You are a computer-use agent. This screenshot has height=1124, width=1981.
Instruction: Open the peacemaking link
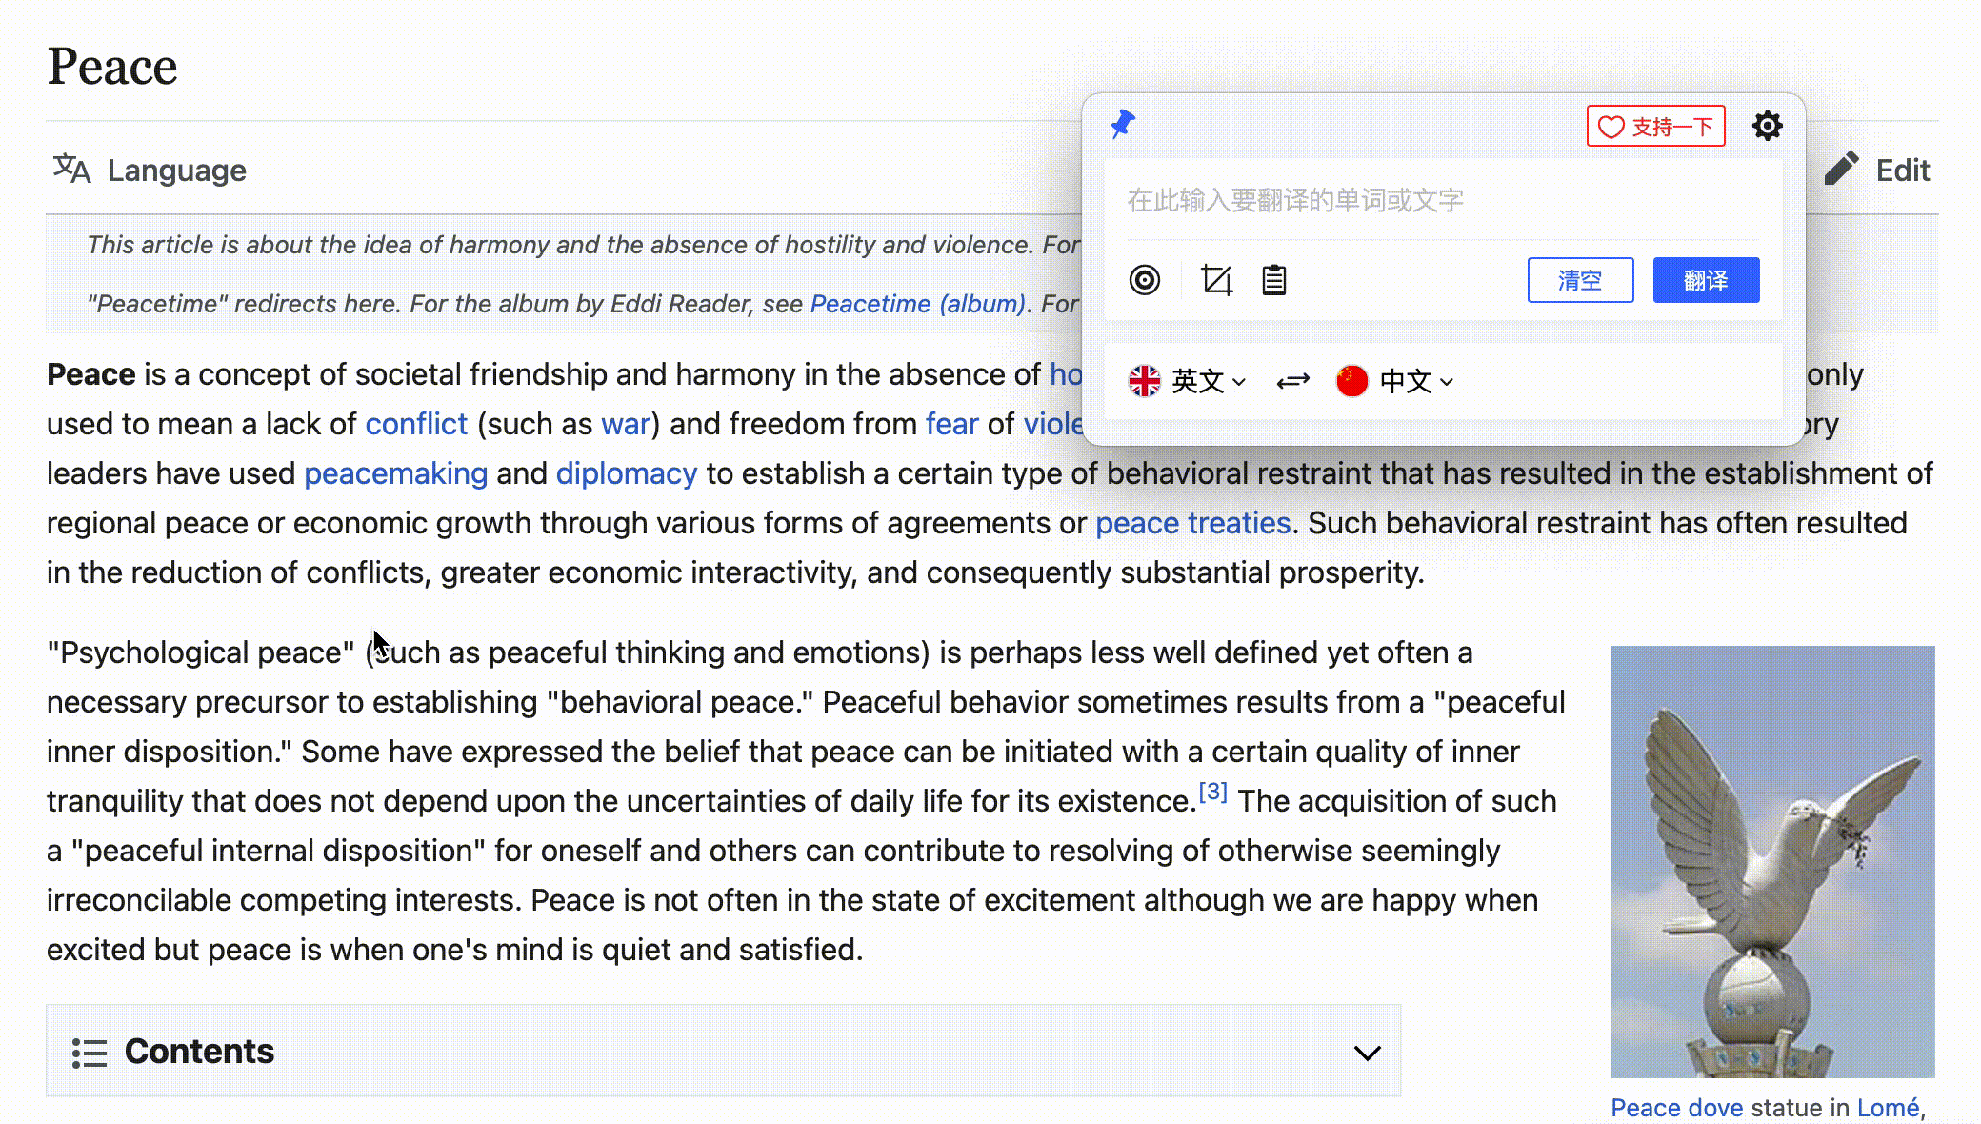[395, 473]
